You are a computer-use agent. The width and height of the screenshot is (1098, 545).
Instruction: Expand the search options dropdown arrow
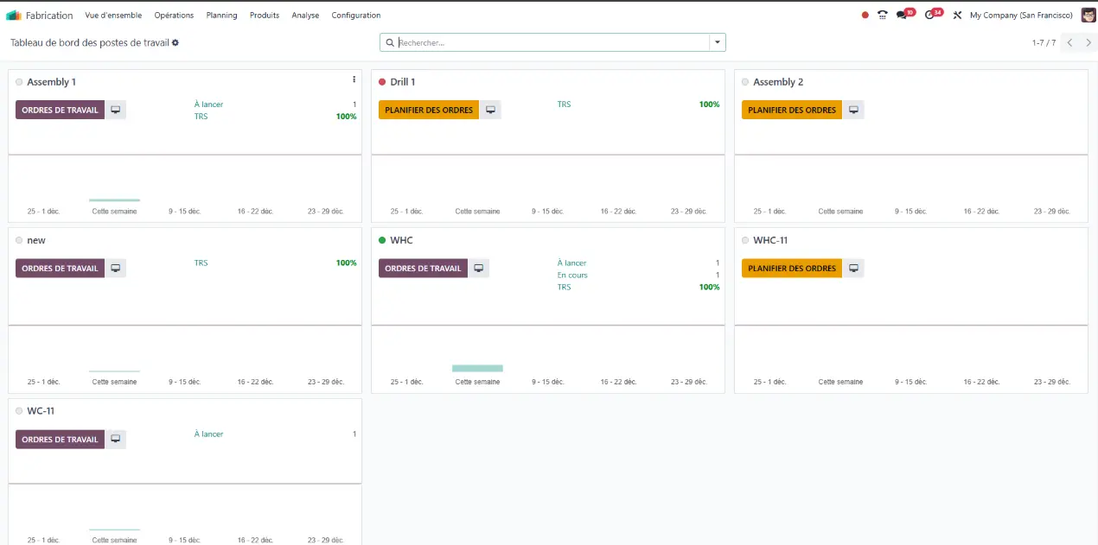pos(717,42)
